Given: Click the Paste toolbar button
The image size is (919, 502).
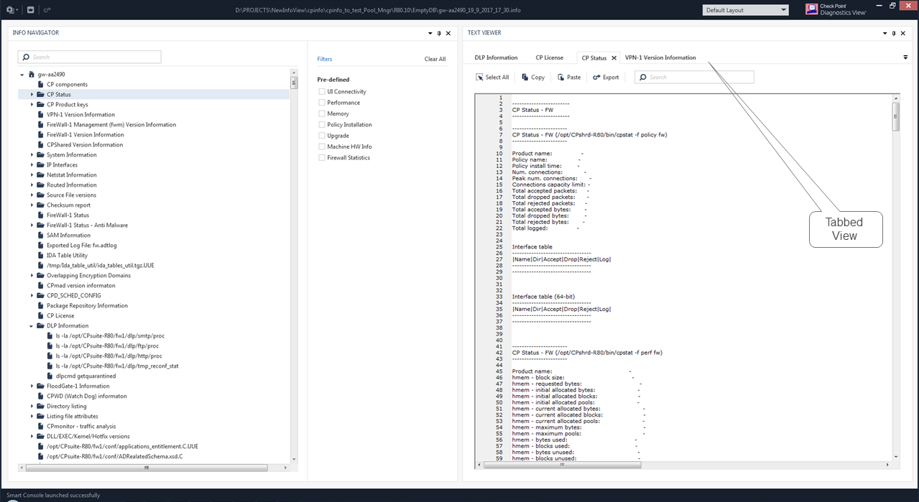Looking at the screenshot, I should [569, 78].
